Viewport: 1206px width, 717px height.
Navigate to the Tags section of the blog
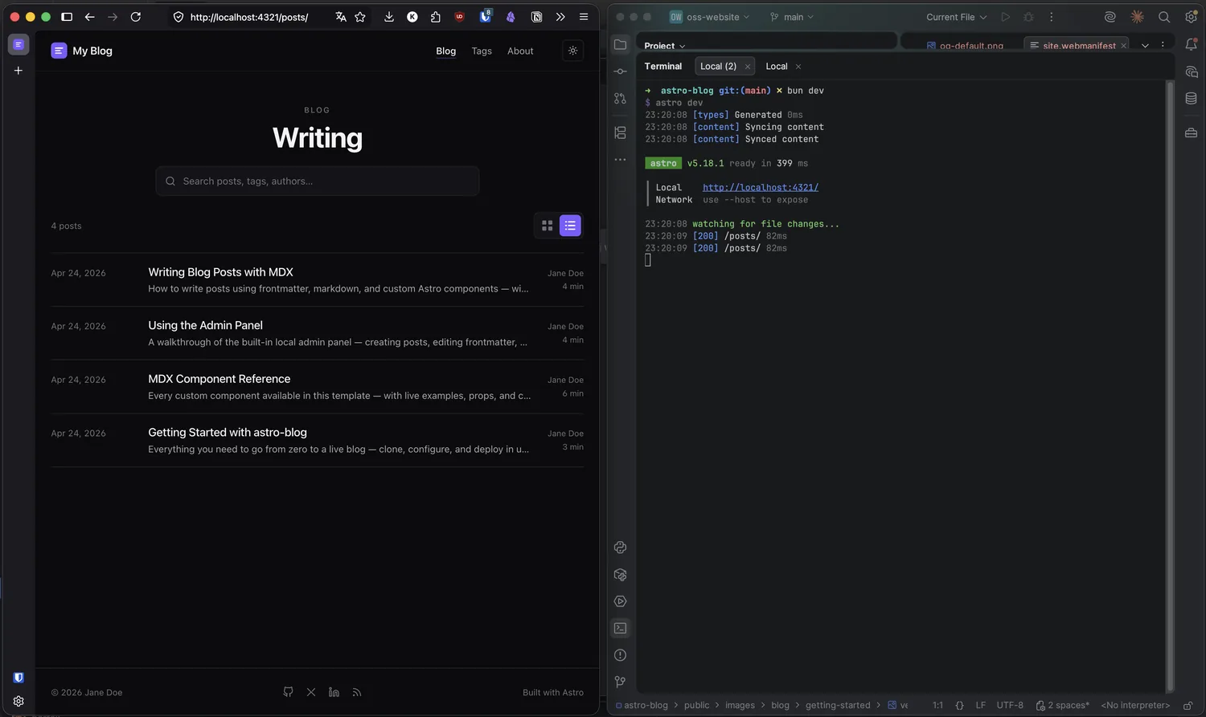(x=481, y=51)
